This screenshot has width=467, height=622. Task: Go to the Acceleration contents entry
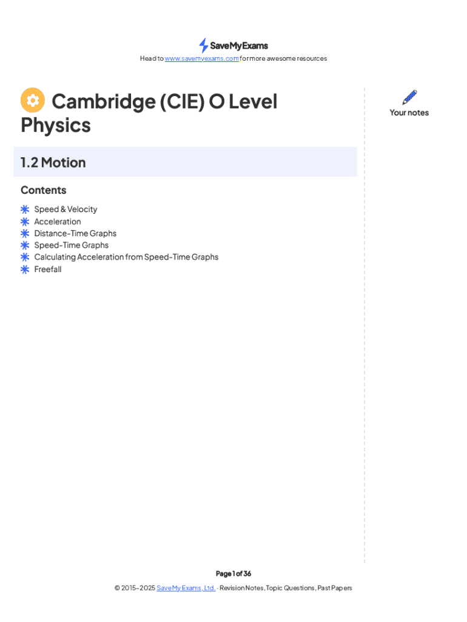coord(58,222)
